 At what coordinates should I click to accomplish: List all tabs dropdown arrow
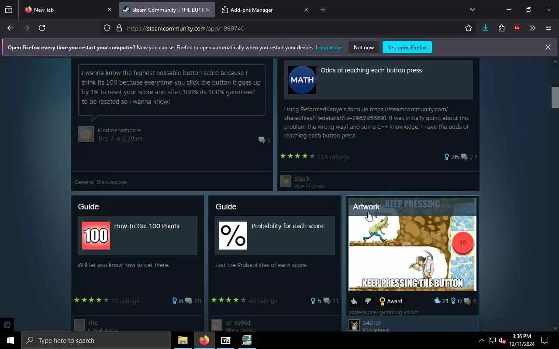click(472, 10)
